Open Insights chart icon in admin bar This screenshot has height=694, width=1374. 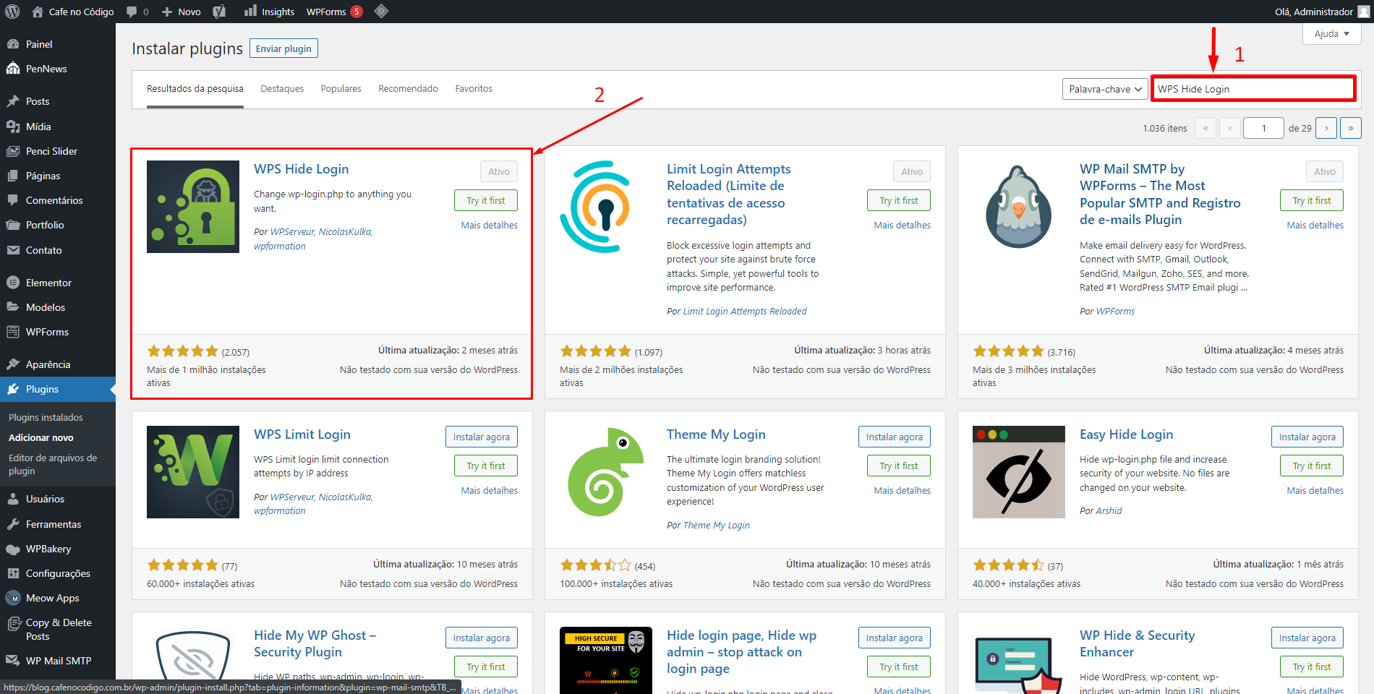click(x=250, y=11)
